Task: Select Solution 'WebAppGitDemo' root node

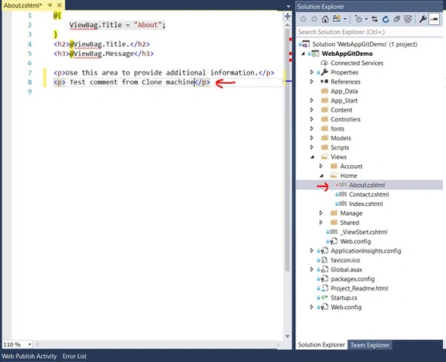Action: click(365, 44)
